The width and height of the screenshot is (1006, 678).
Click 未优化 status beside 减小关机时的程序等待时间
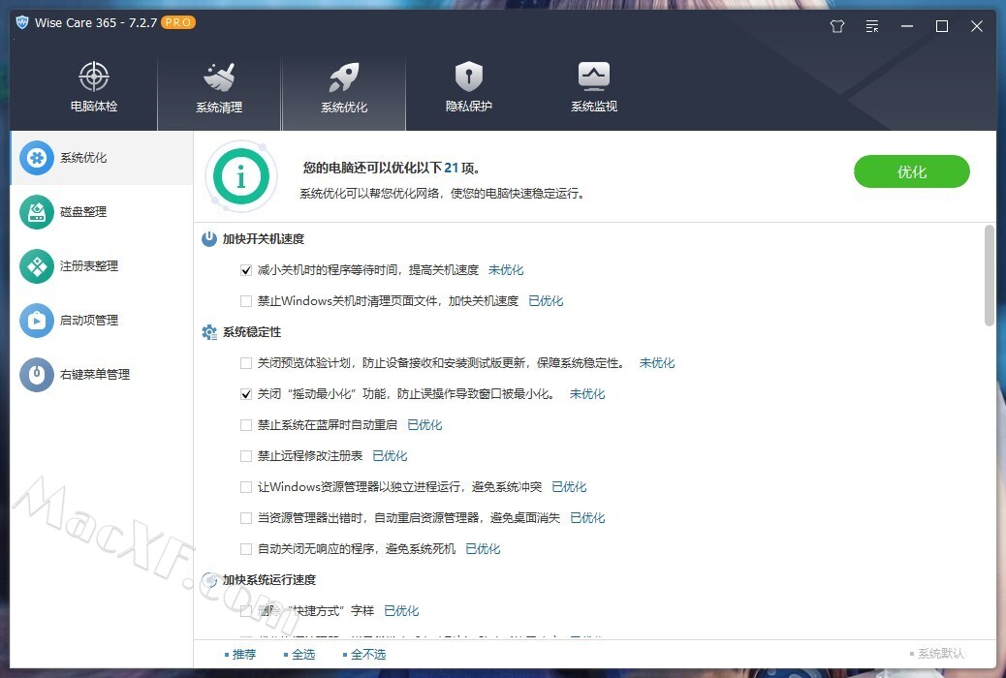tap(506, 270)
